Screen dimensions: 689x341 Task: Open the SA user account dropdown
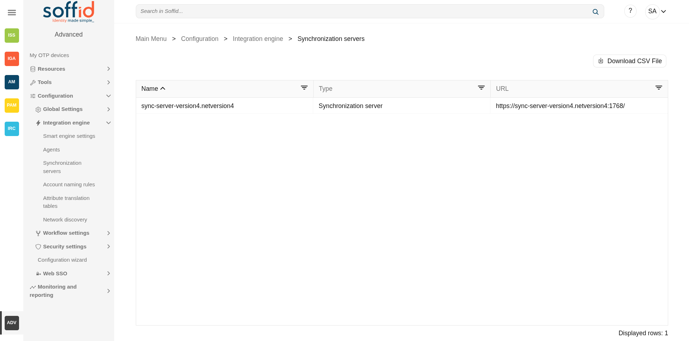657,11
